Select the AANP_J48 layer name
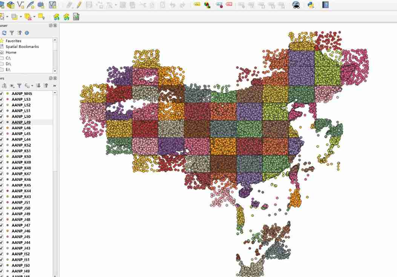This screenshot has height=277, width=397. pos(21,219)
